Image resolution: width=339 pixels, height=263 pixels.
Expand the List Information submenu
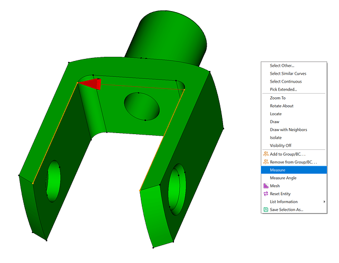294,202
